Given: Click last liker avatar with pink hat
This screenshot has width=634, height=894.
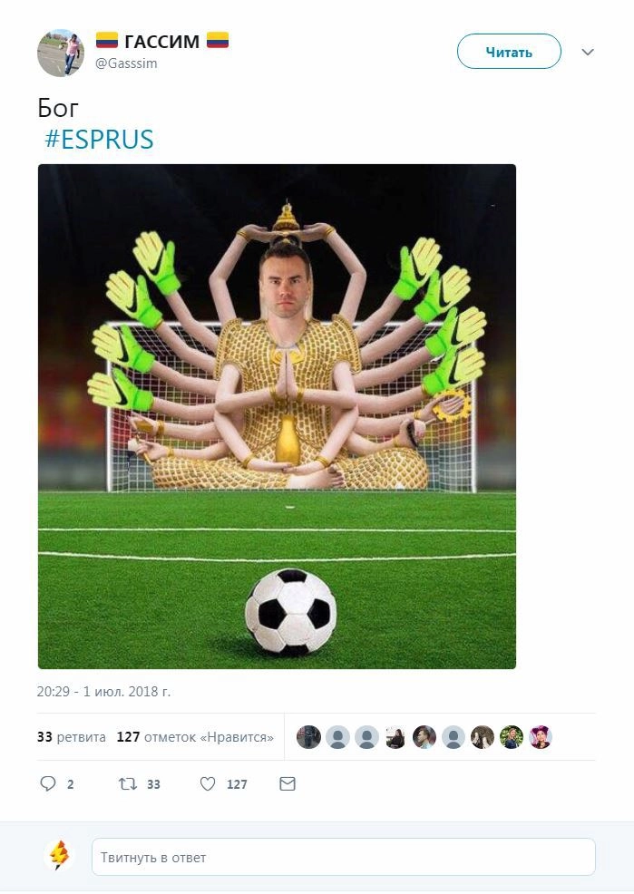Looking at the screenshot, I should [x=540, y=737].
